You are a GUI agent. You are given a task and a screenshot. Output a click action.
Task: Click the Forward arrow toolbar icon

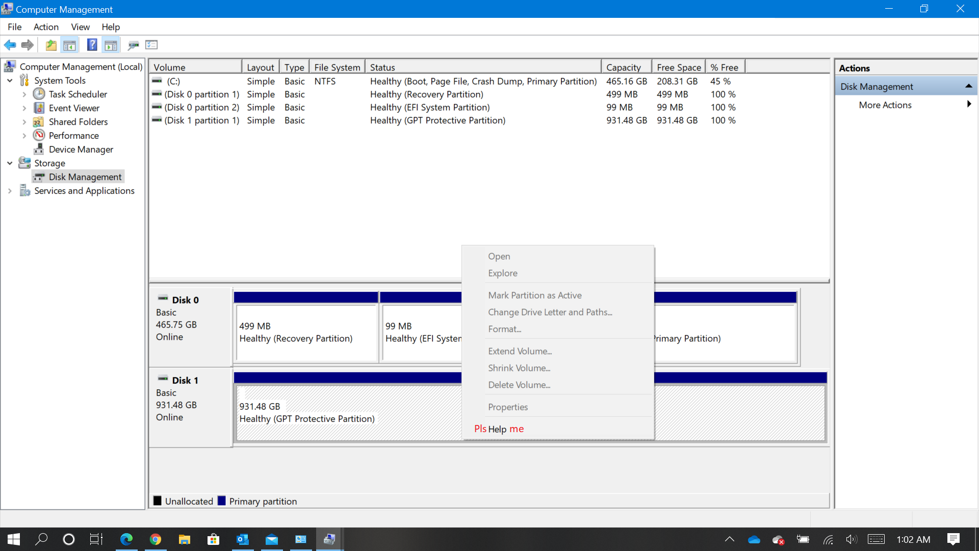tap(28, 45)
